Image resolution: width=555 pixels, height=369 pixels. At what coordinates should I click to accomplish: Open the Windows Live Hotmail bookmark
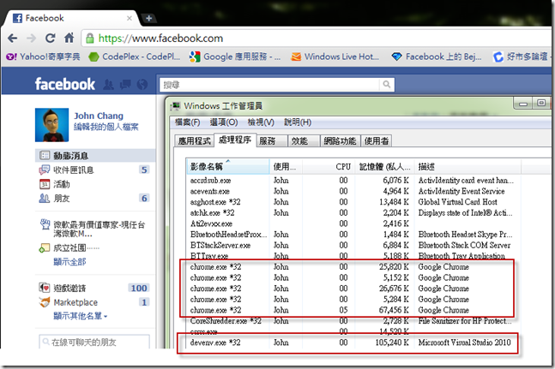(x=335, y=57)
